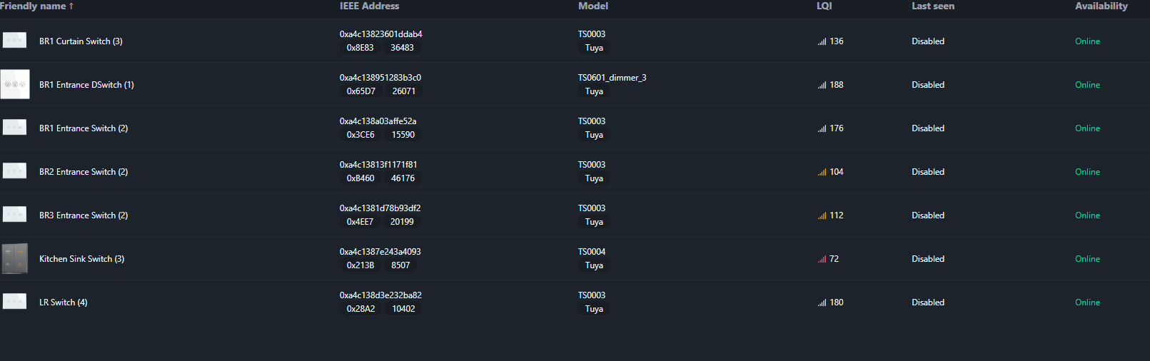
Task: Click the BR1 Entrance DSwitch device image
Action: (15, 84)
